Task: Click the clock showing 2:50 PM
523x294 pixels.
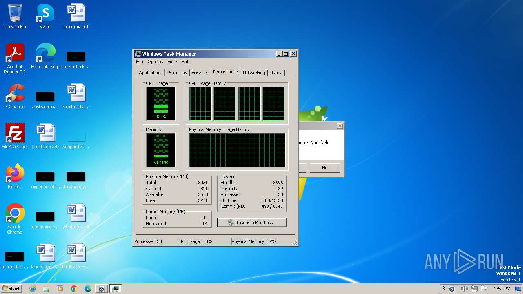Action: tap(502, 289)
